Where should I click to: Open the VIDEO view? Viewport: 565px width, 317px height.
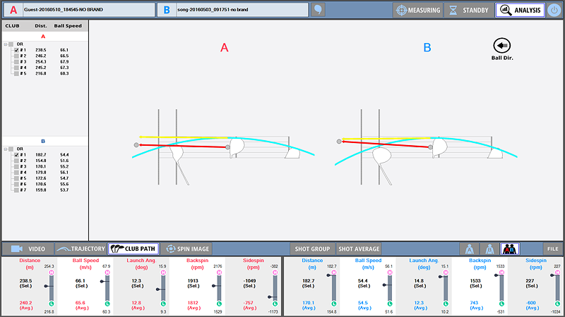(29, 249)
